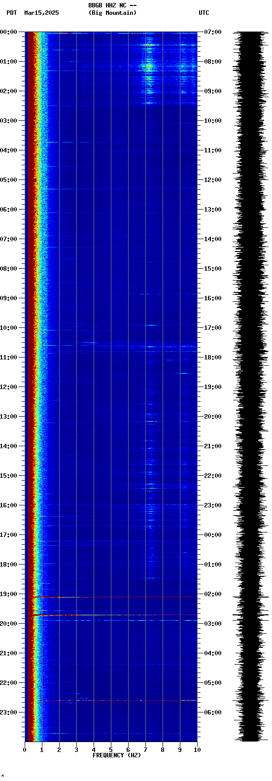Click the '09:00' UTC time label

pyautogui.click(x=213, y=91)
